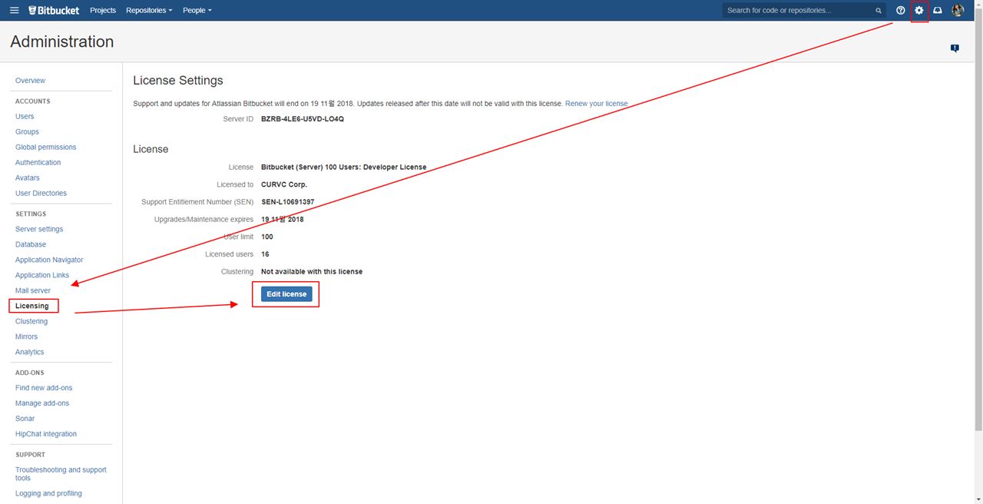Open Find new add-ons
The width and height of the screenshot is (983, 504).
44,389
